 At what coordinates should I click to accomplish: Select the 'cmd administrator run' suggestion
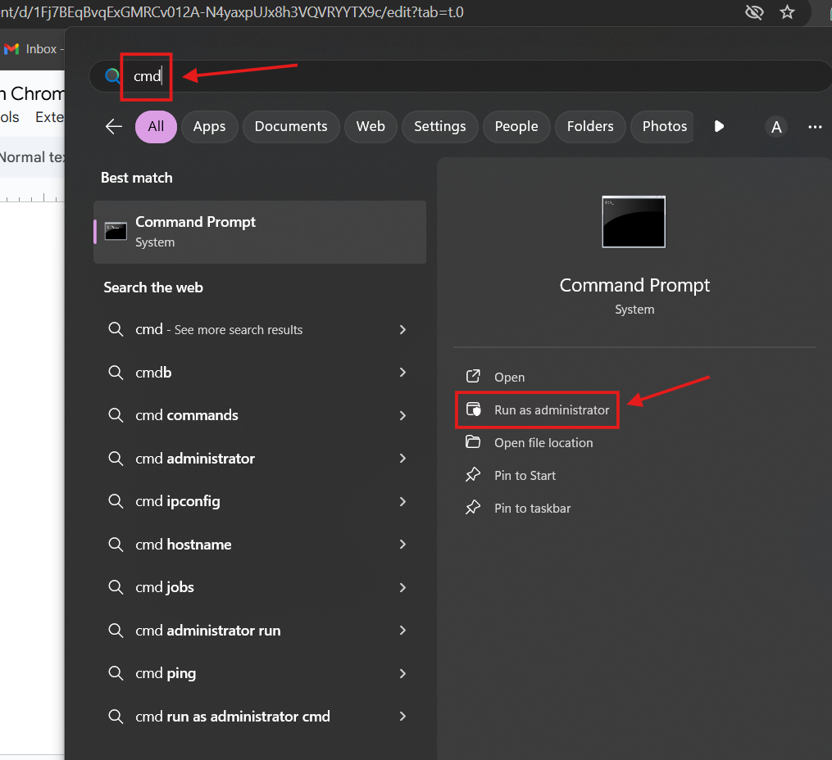point(260,630)
